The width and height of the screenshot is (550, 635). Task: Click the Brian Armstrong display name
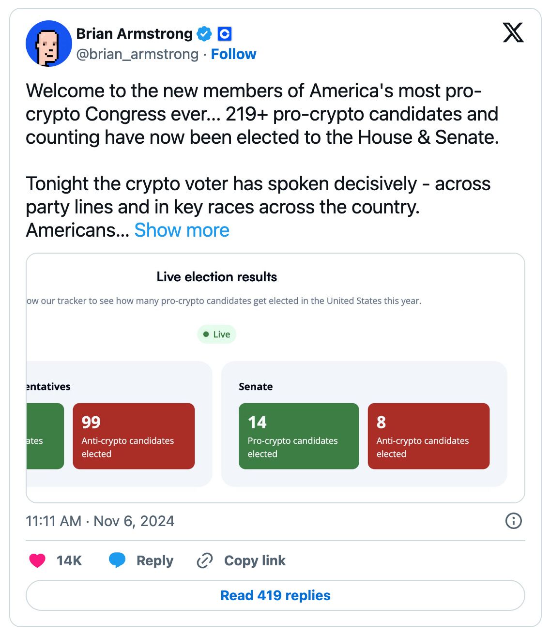(135, 34)
